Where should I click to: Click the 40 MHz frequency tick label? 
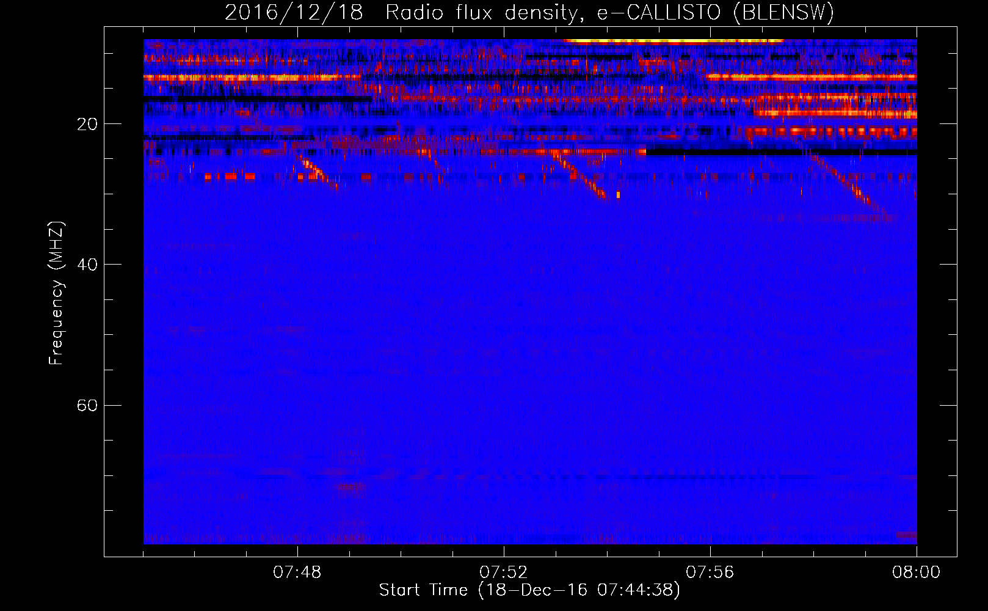point(87,265)
